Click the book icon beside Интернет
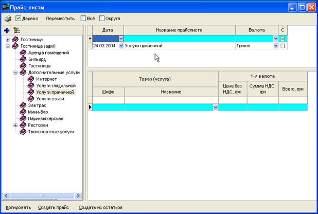 (30, 79)
